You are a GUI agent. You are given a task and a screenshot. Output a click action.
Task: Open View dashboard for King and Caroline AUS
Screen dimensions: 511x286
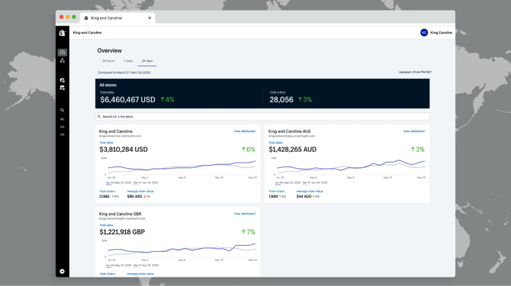point(414,131)
